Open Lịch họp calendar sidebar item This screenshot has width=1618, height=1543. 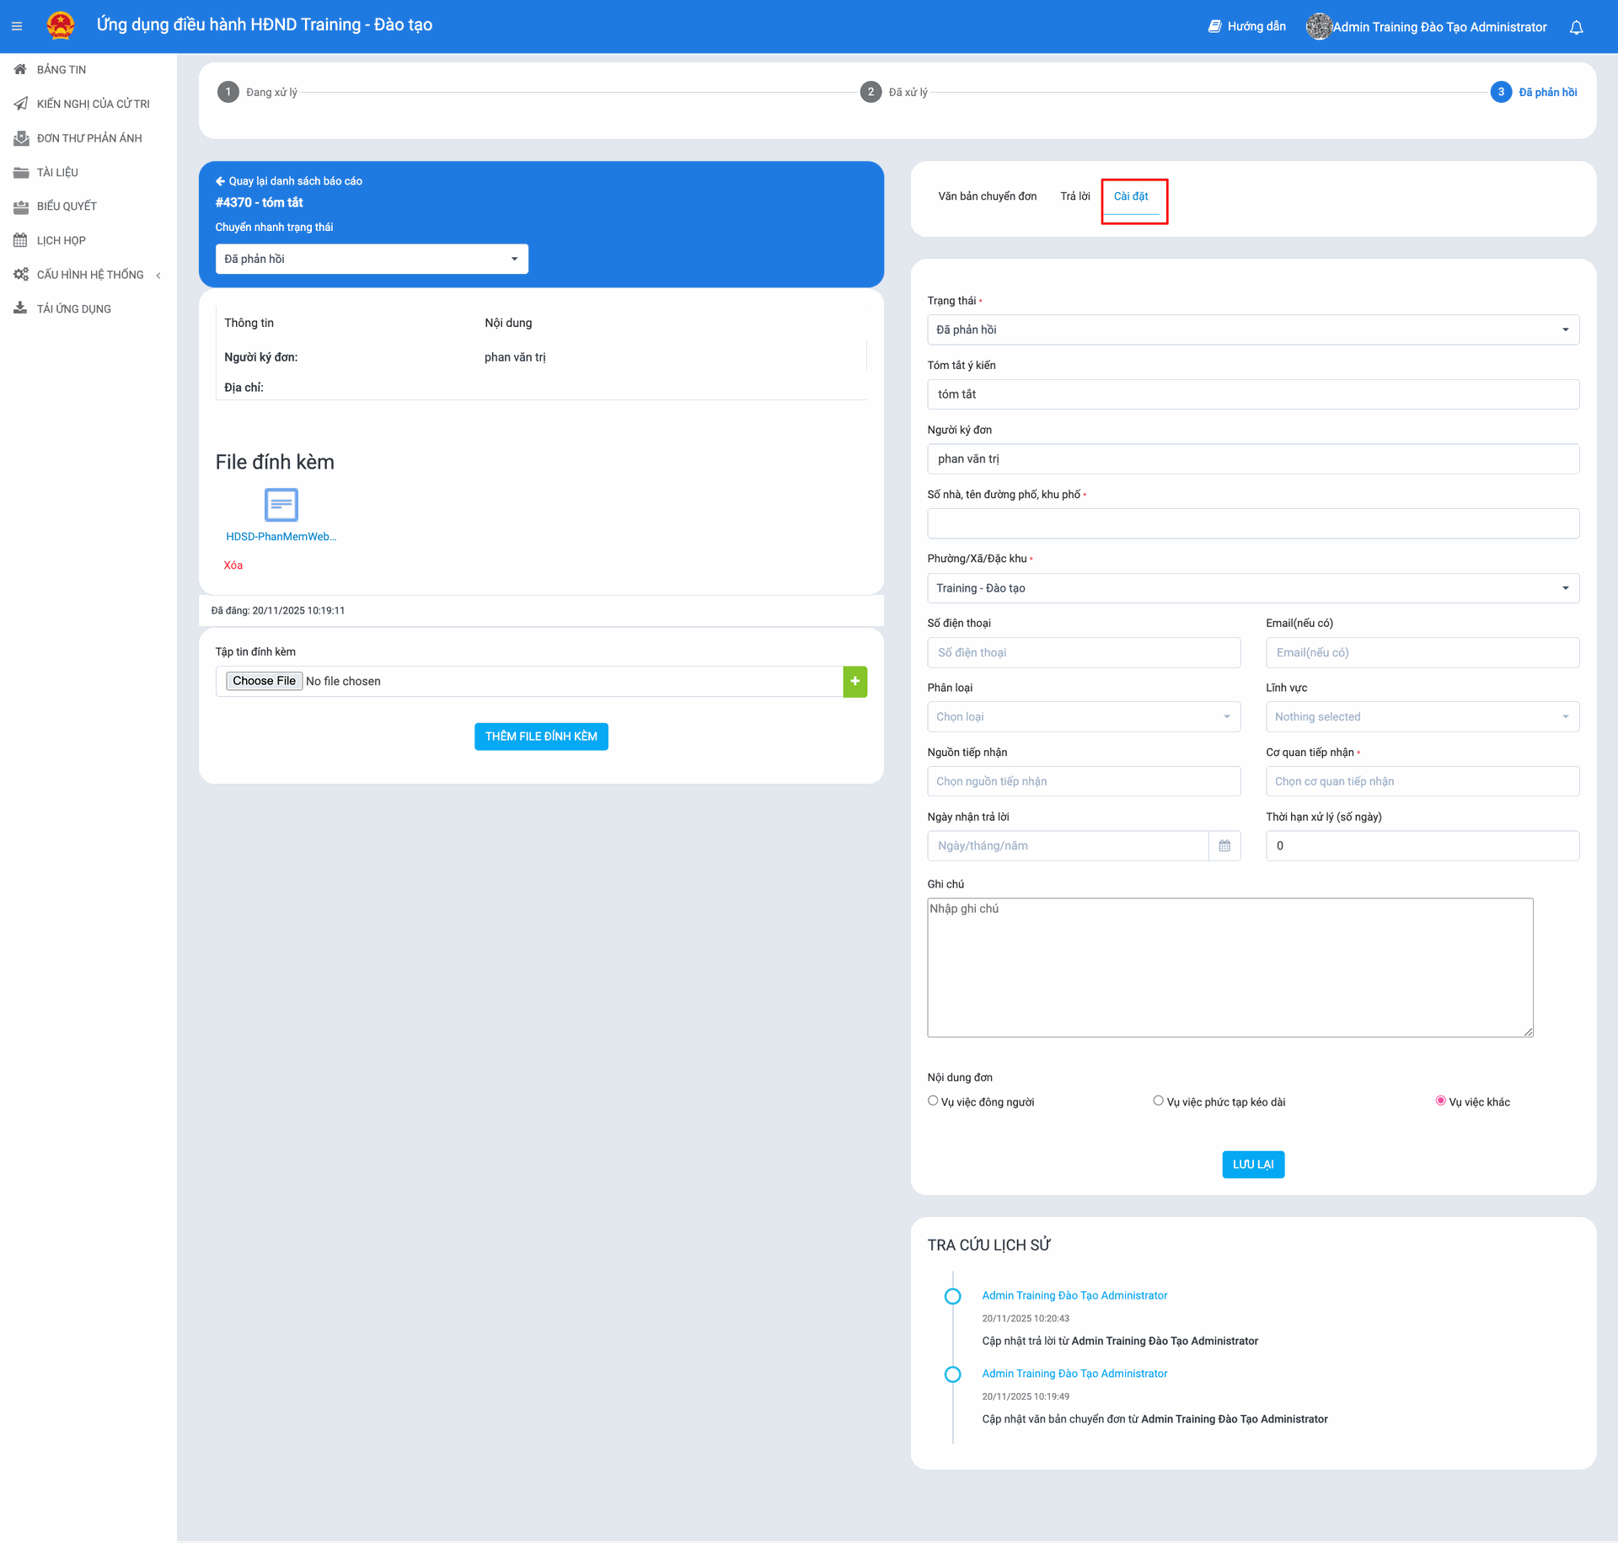tap(61, 240)
